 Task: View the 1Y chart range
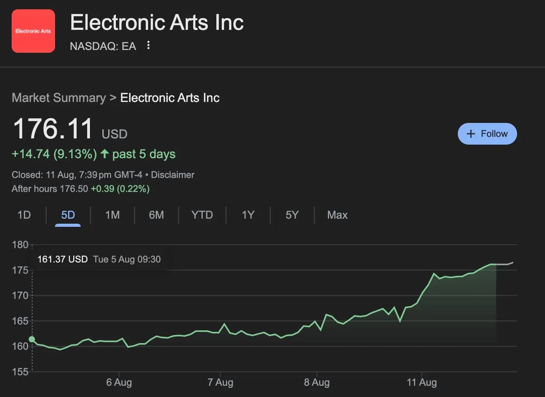coord(248,215)
